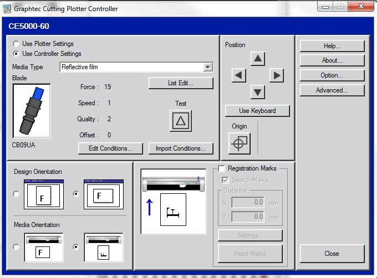The image size is (377, 278).
Task: Move position down with the down arrow
Action: click(x=257, y=92)
